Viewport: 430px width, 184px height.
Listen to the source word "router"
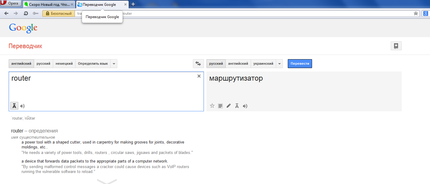tap(22, 106)
